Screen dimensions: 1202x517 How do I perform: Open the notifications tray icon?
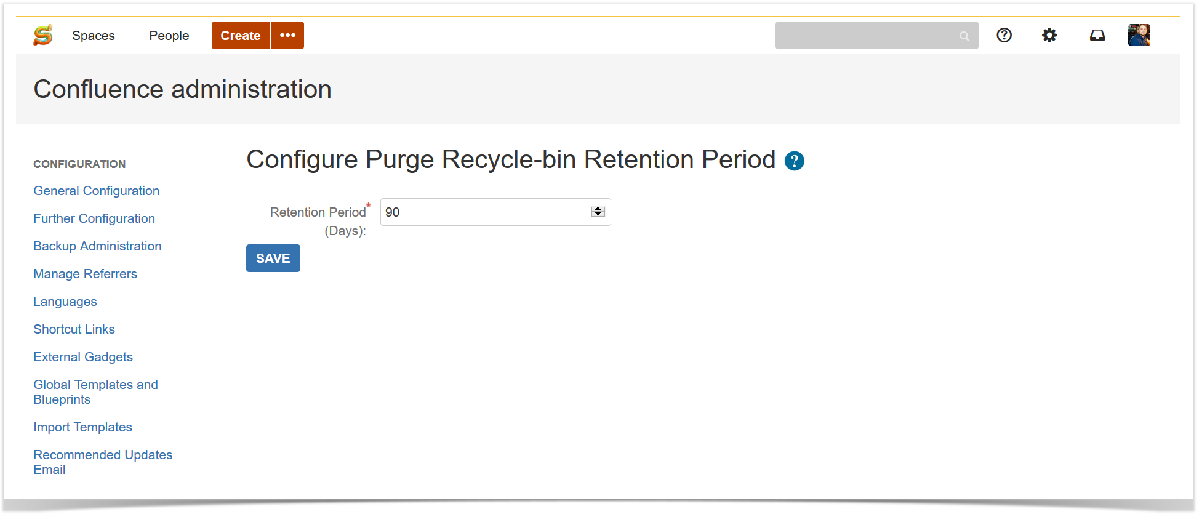pos(1097,35)
